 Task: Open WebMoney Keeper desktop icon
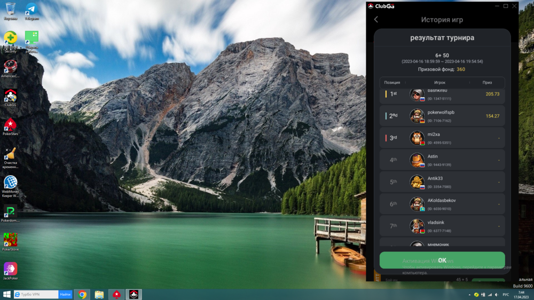click(10, 183)
